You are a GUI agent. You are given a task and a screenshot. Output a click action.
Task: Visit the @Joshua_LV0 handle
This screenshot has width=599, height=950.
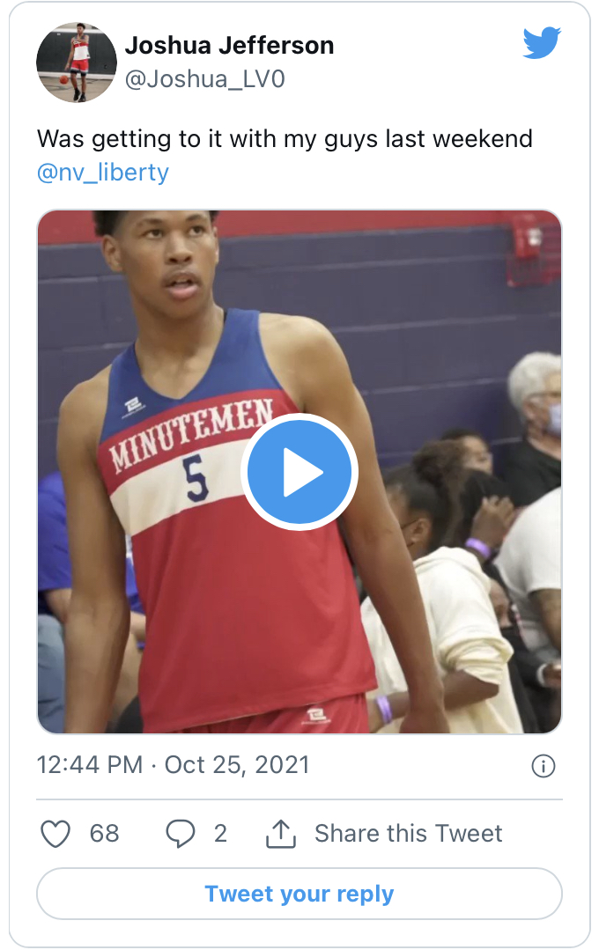(204, 79)
